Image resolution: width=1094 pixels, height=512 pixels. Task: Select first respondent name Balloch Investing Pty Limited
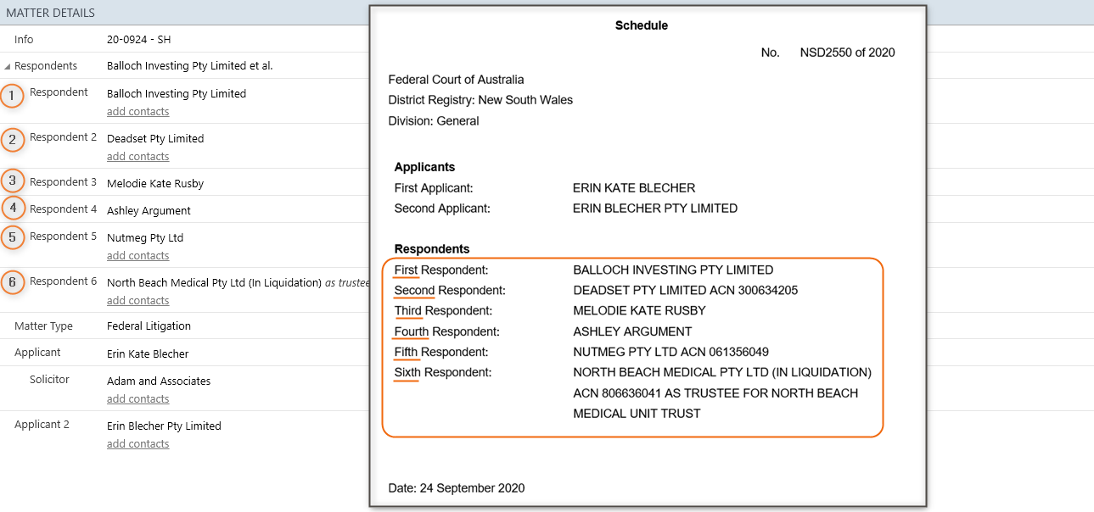click(177, 94)
